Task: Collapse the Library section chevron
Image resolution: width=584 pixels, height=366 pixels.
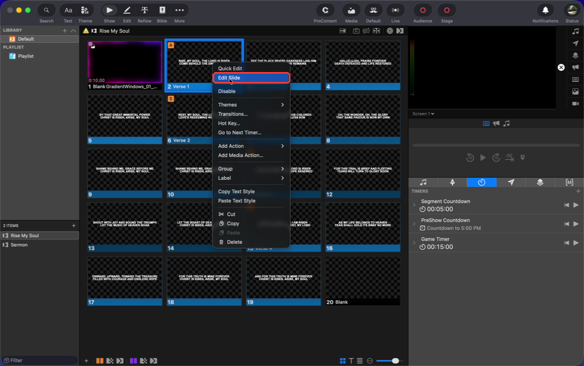Action: coord(73,30)
